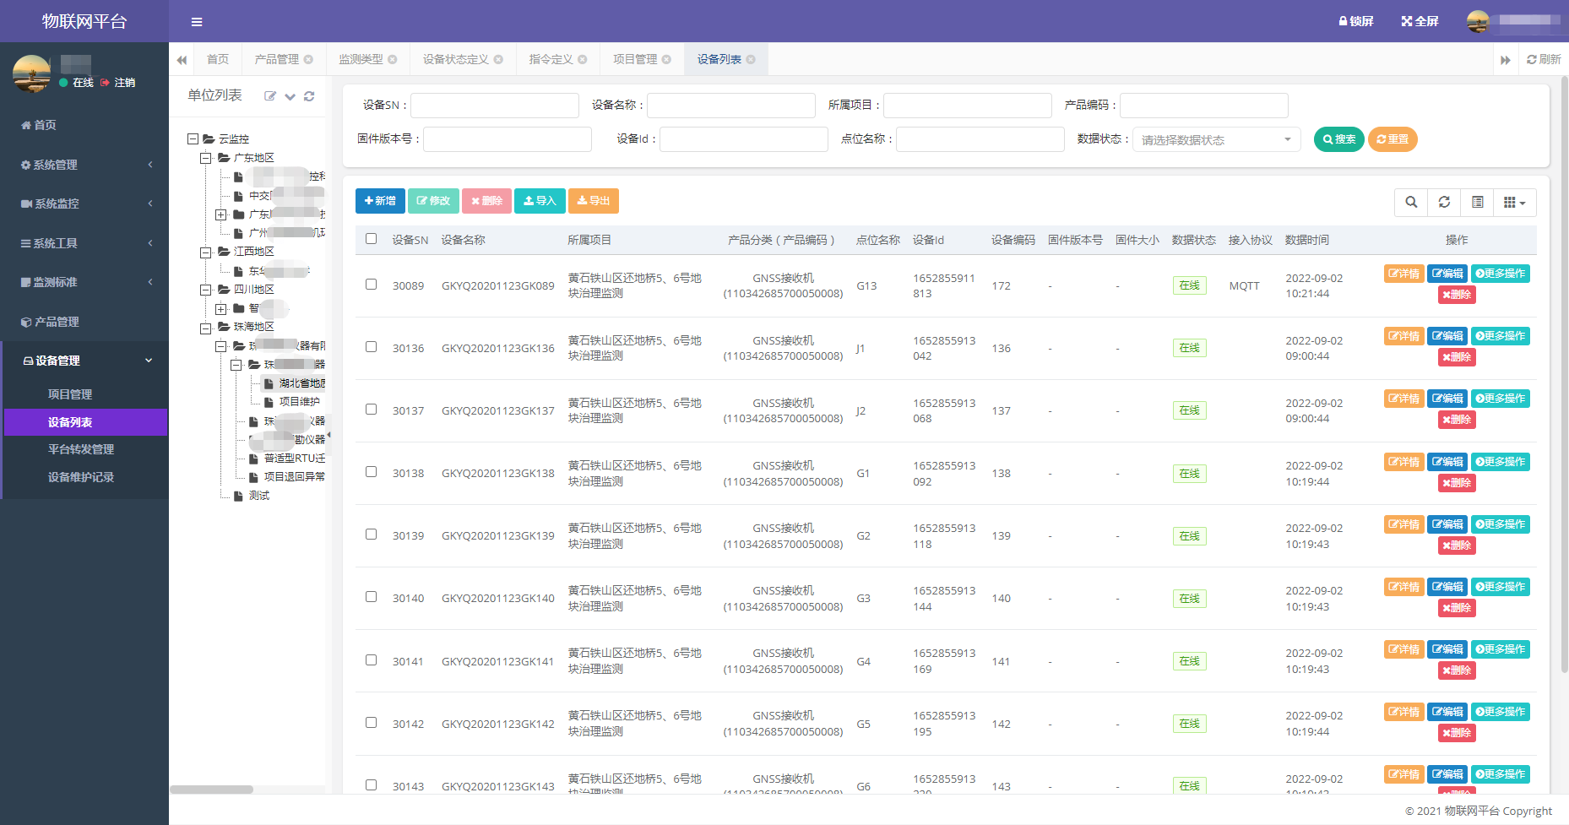Image resolution: width=1569 pixels, height=825 pixels.
Task: Toggle table card view icon
Action: point(1477,202)
